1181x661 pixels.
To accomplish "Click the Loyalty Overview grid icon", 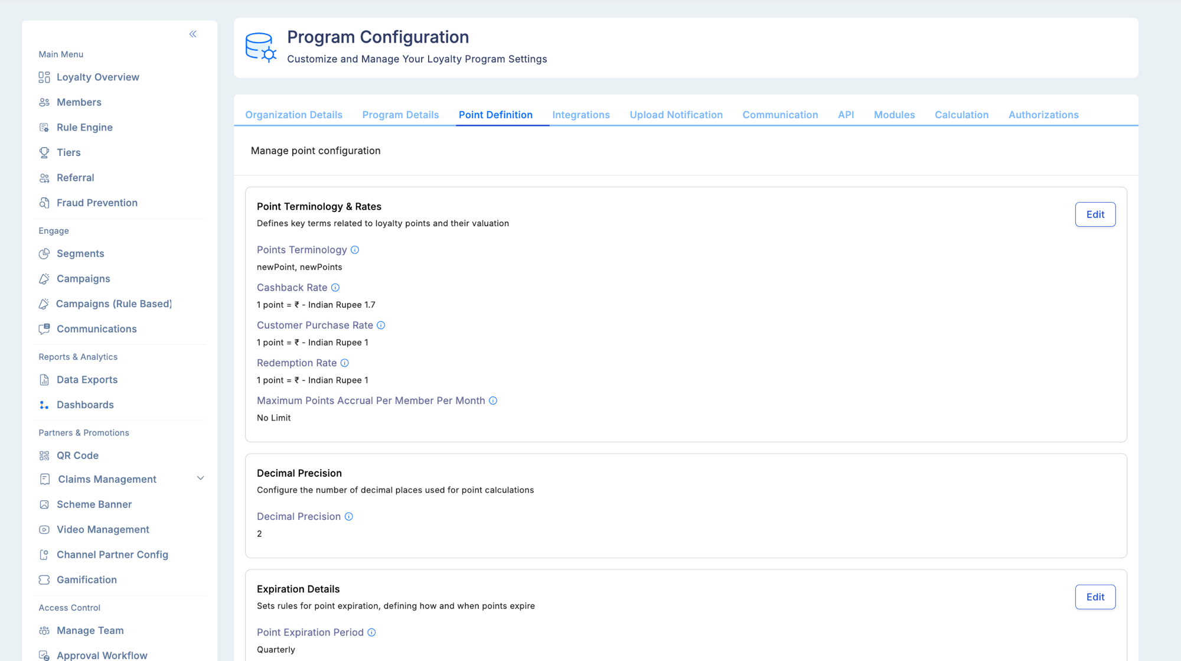I will [x=44, y=77].
